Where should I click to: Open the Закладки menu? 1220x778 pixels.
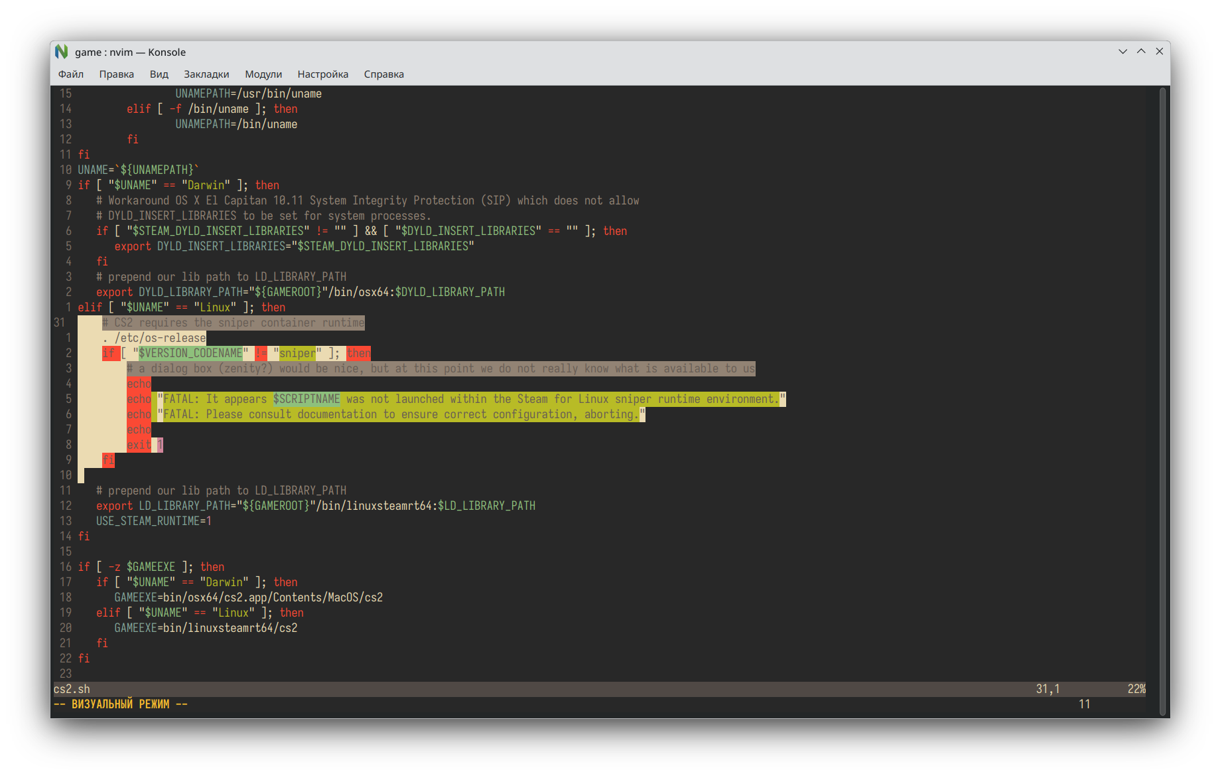206,74
